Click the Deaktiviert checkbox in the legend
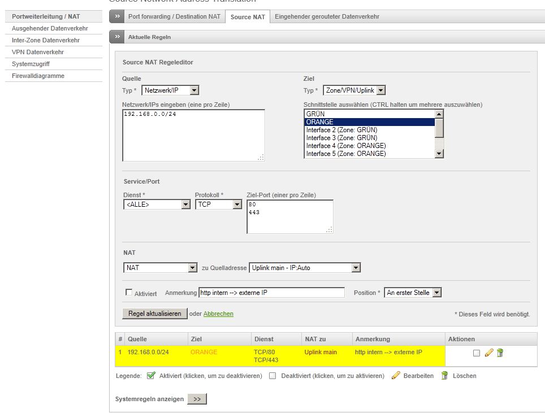Viewport: 545px width, 413px height. click(272, 376)
